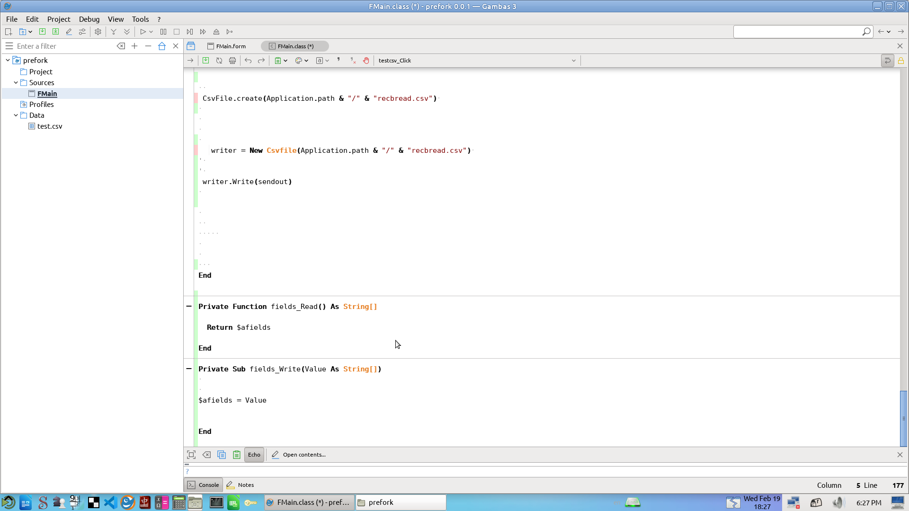This screenshot has height=511, width=909.
Task: Toggle editor word wrap button
Action: [887, 61]
